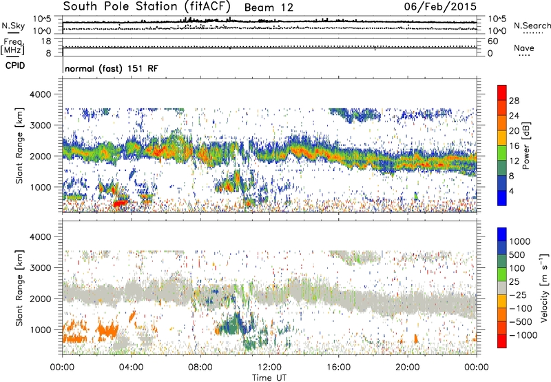The width and height of the screenshot is (551, 382).
Task: Select the "28" label on the Power colorbar
Action: pyautogui.click(x=514, y=101)
